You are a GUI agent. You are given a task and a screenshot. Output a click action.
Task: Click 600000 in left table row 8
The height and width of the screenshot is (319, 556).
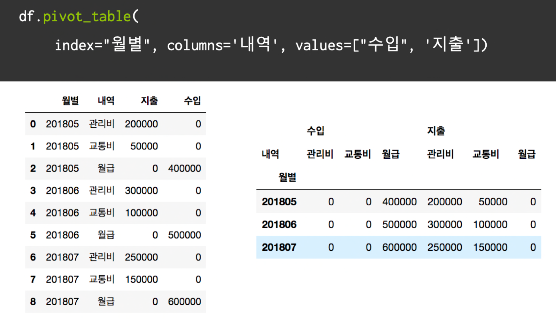point(185,301)
